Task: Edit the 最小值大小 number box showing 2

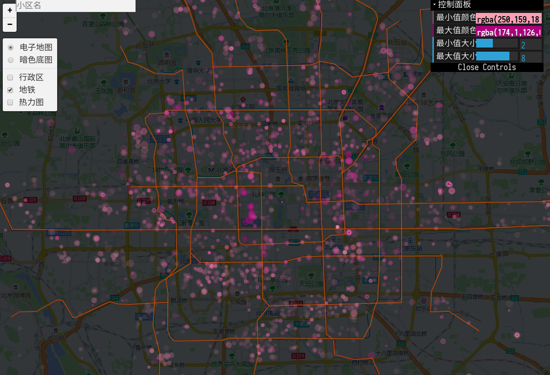Action: pos(531,45)
